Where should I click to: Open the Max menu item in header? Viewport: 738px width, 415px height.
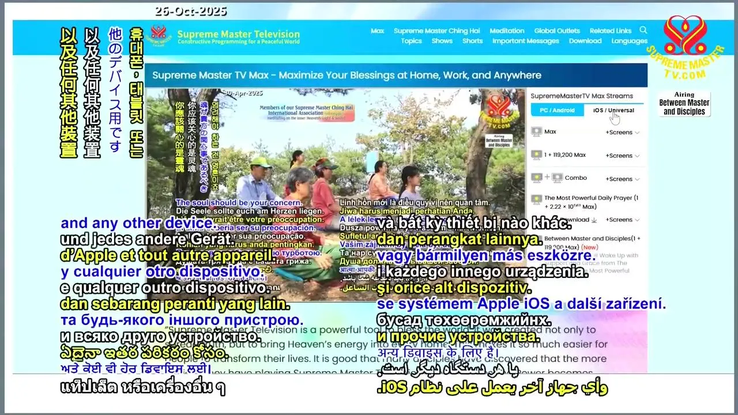pos(378,31)
